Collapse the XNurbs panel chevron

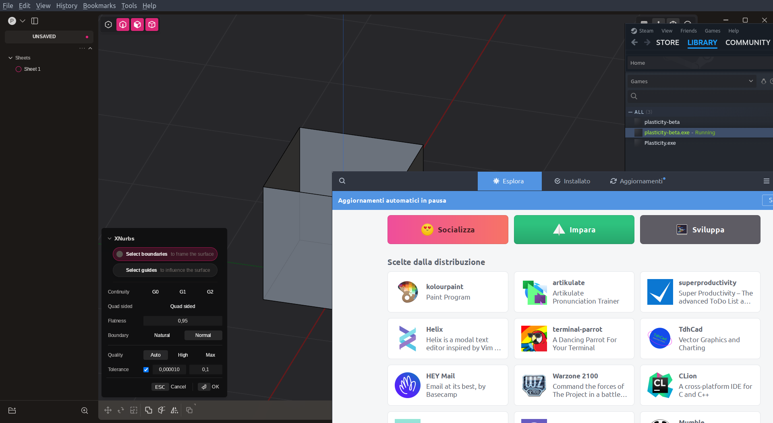point(110,238)
